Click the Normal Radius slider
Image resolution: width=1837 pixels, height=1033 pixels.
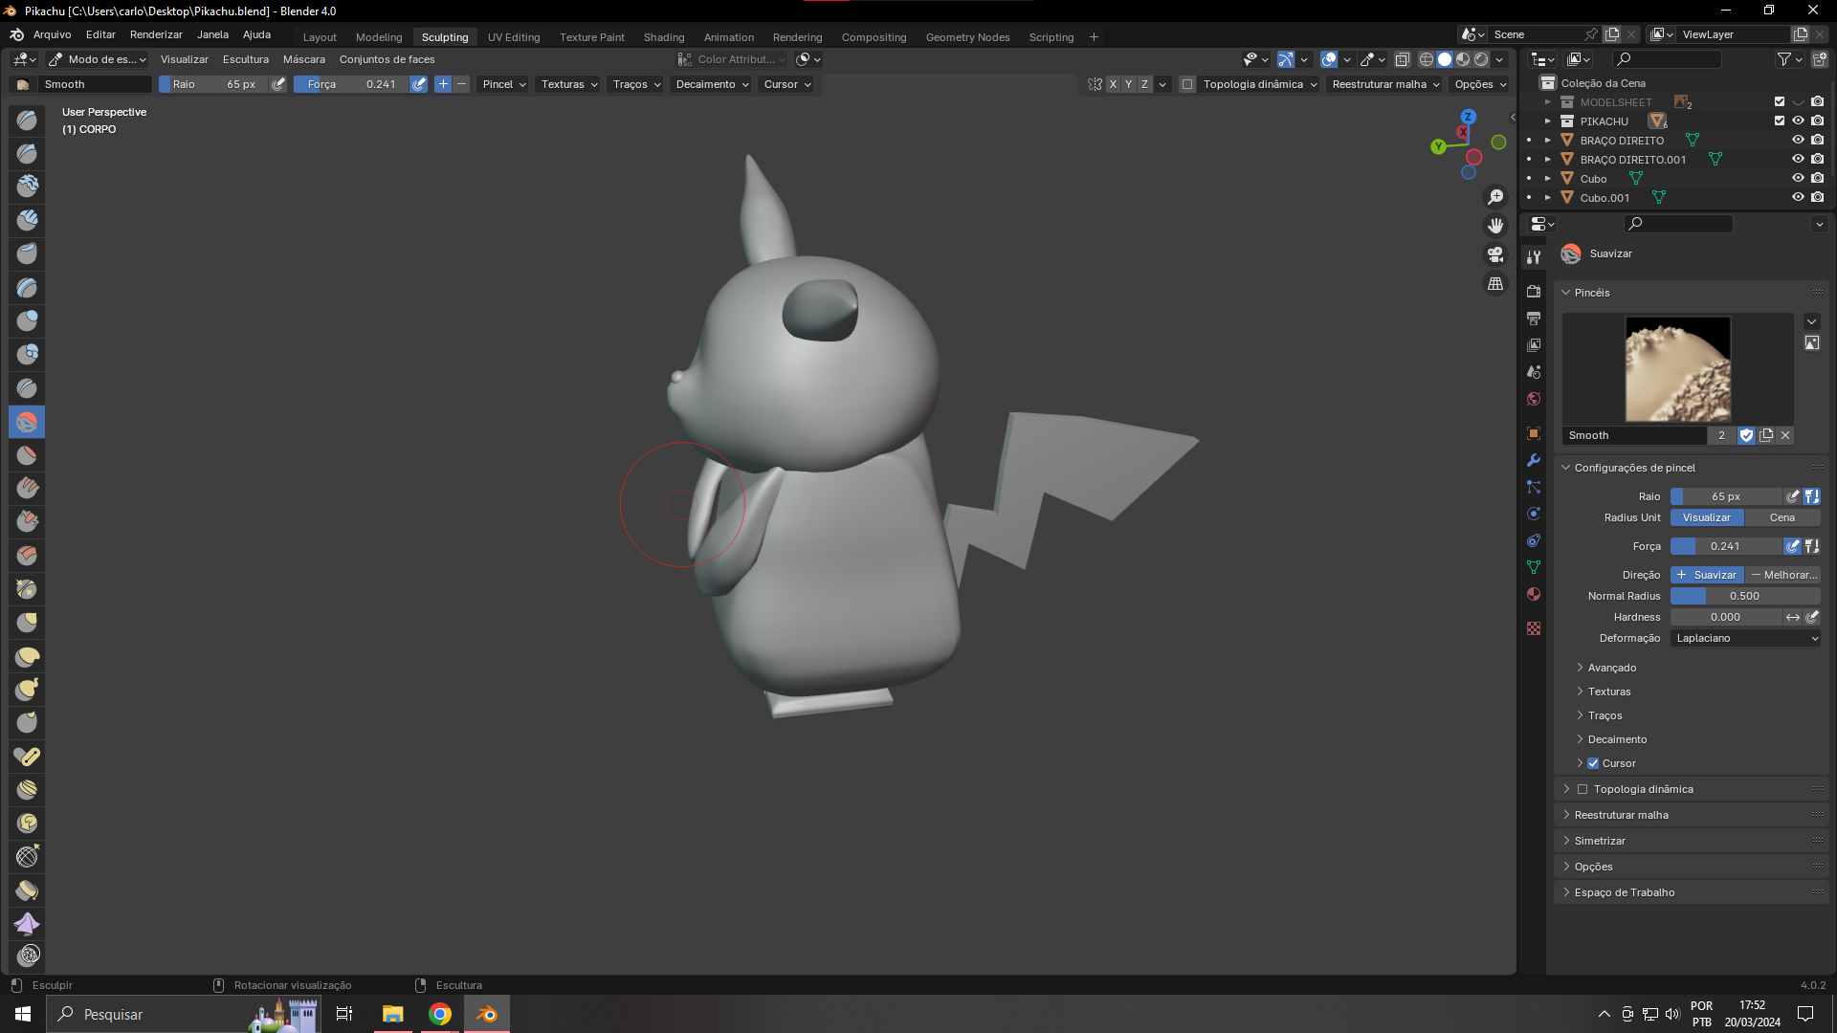1744,596
